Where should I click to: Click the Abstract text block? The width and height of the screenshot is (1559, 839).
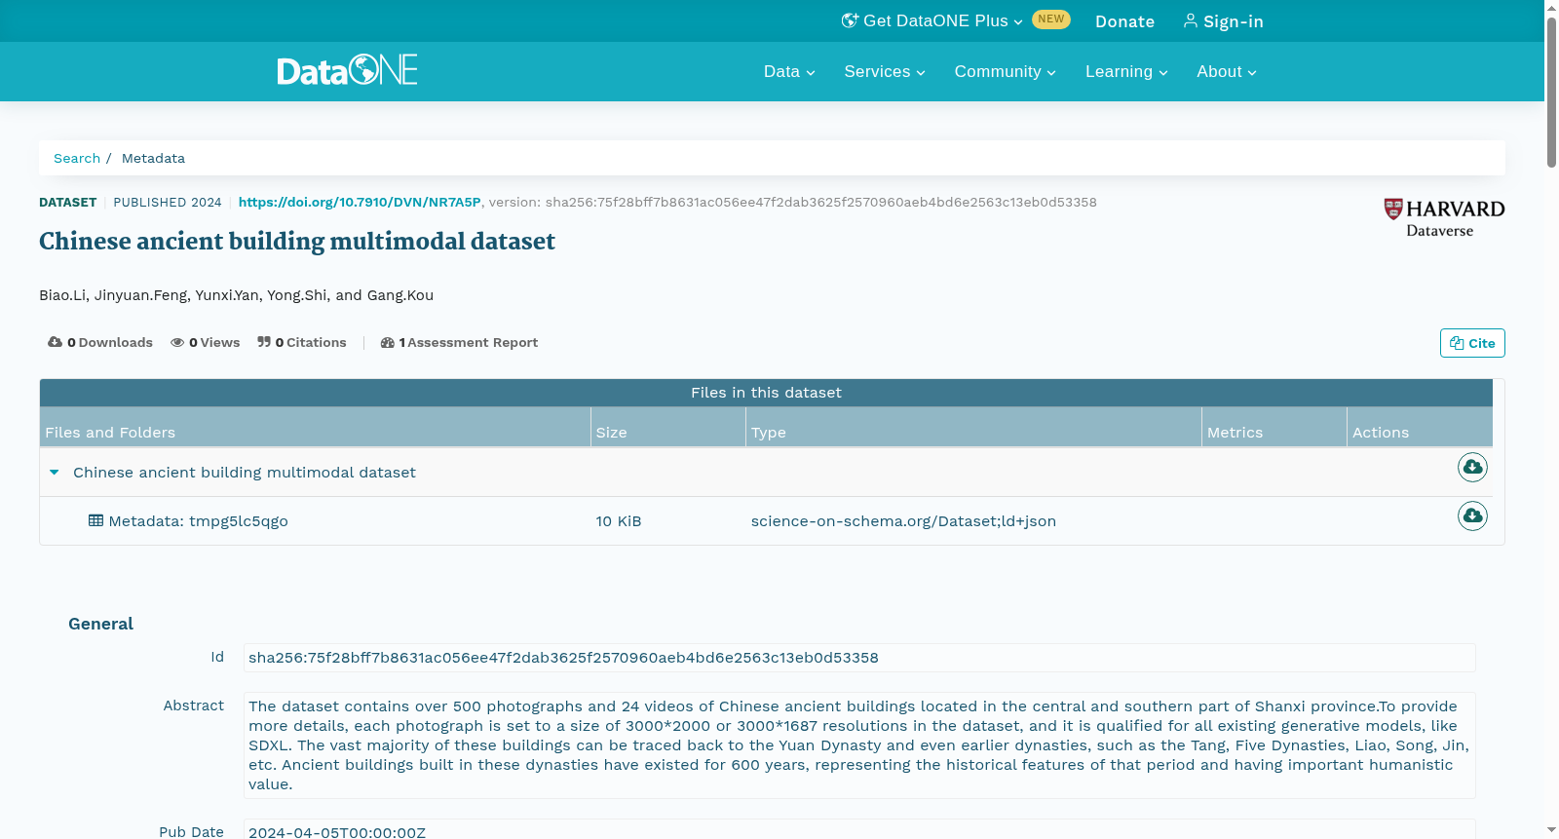pyautogui.click(x=859, y=745)
